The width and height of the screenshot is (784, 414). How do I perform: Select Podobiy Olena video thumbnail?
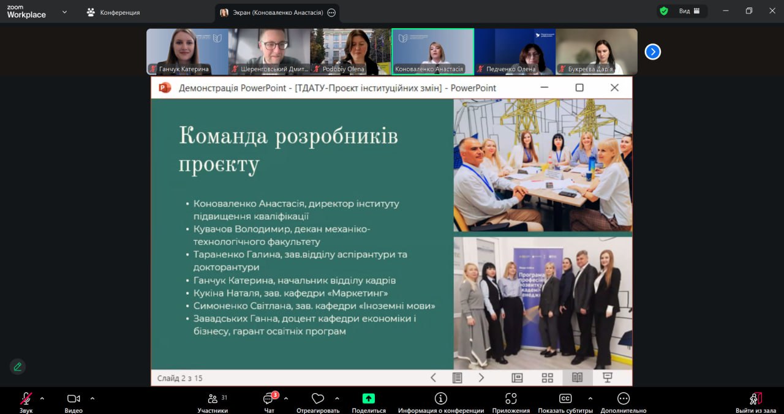pos(351,52)
